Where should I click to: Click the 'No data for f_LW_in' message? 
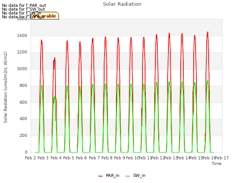coord(21,13)
